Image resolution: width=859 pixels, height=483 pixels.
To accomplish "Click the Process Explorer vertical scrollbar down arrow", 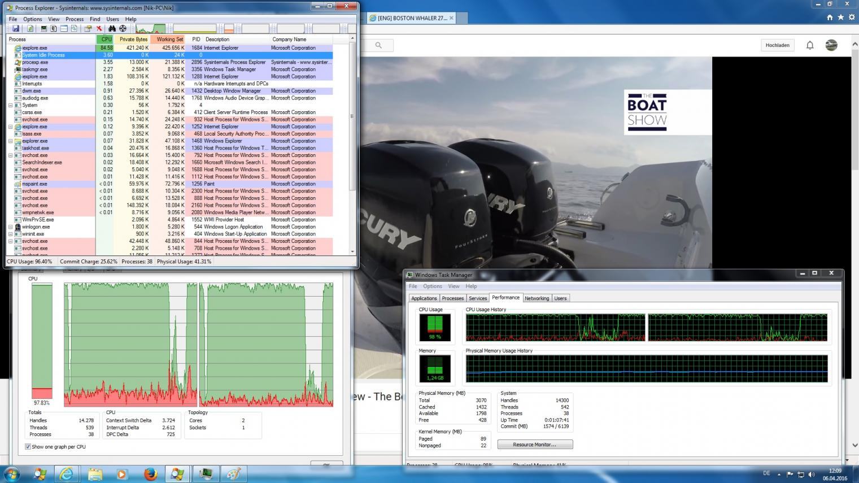I will [353, 252].
